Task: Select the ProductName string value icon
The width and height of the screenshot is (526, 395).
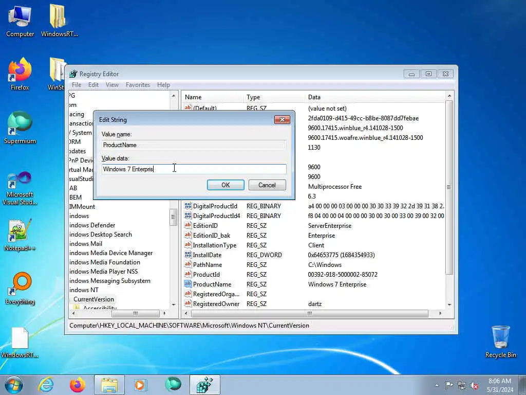Action: [188, 284]
